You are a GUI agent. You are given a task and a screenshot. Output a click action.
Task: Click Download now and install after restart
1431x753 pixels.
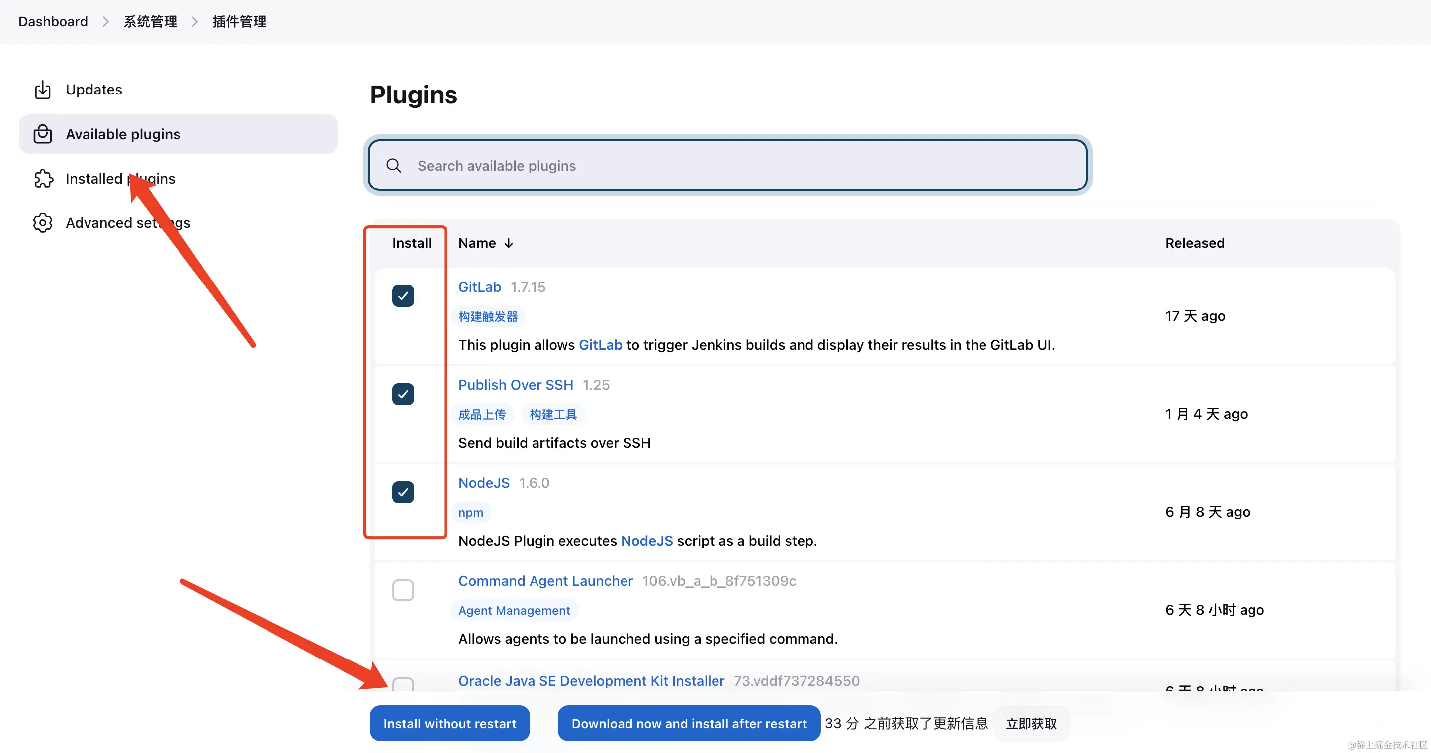coord(688,723)
